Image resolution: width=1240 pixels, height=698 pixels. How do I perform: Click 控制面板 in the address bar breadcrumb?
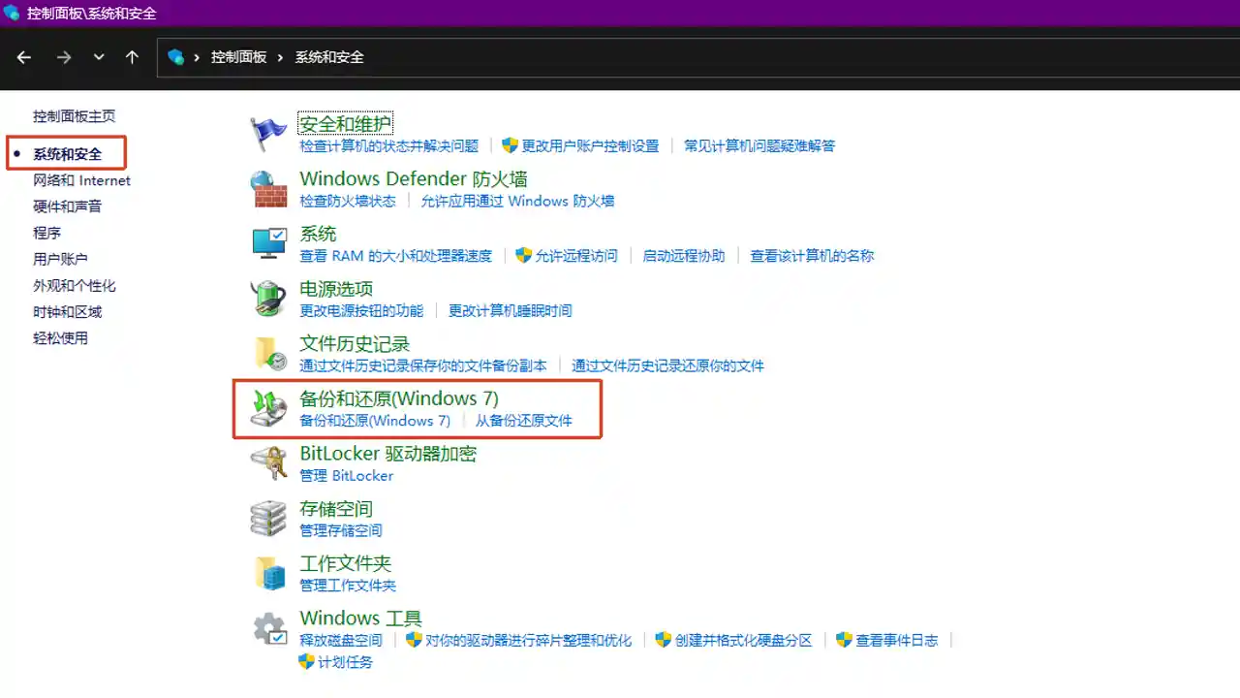coord(238,57)
